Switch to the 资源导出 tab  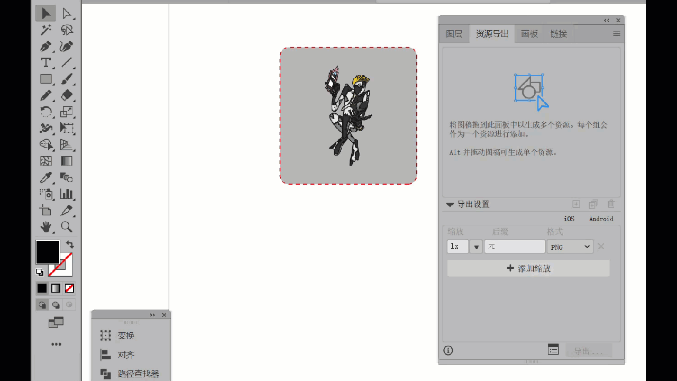click(x=492, y=34)
